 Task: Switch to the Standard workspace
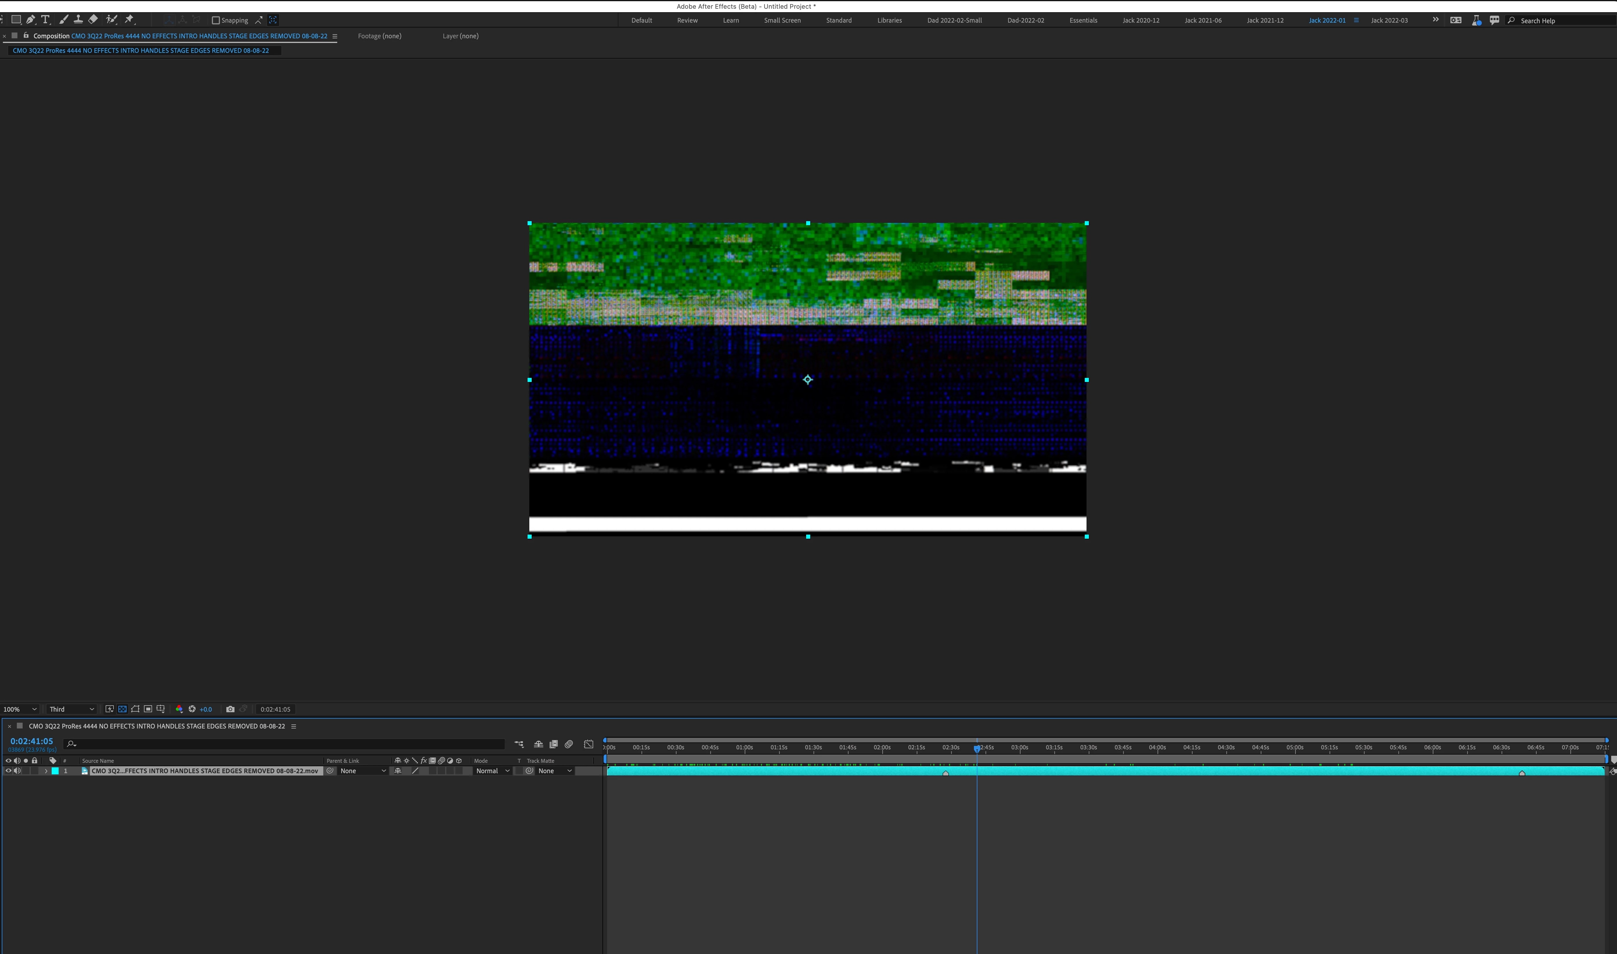[839, 21]
